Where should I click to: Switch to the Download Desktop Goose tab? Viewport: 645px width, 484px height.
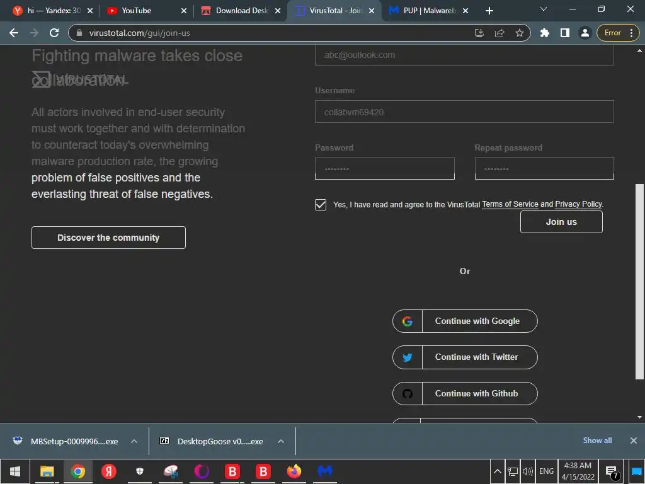click(x=241, y=11)
